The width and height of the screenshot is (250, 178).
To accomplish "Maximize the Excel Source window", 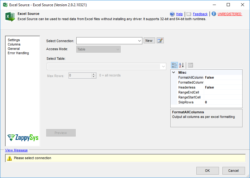I will click(x=228, y=5).
